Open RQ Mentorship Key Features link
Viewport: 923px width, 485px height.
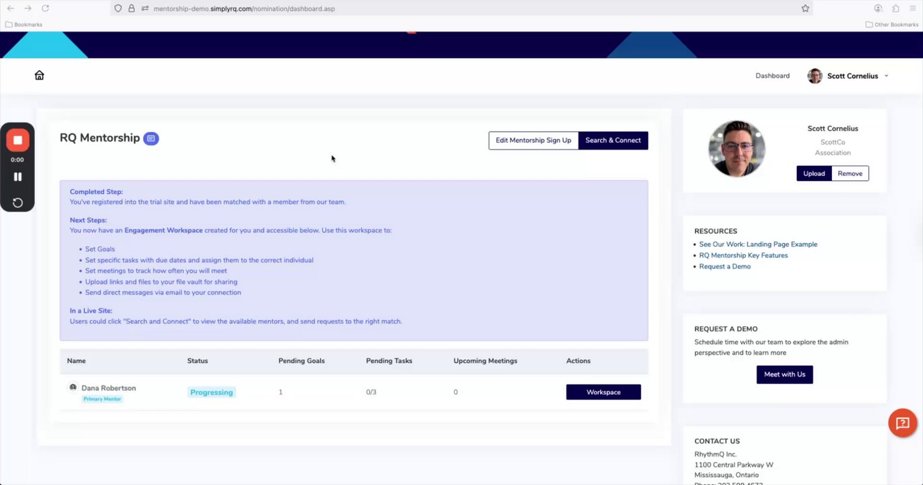pyautogui.click(x=743, y=255)
